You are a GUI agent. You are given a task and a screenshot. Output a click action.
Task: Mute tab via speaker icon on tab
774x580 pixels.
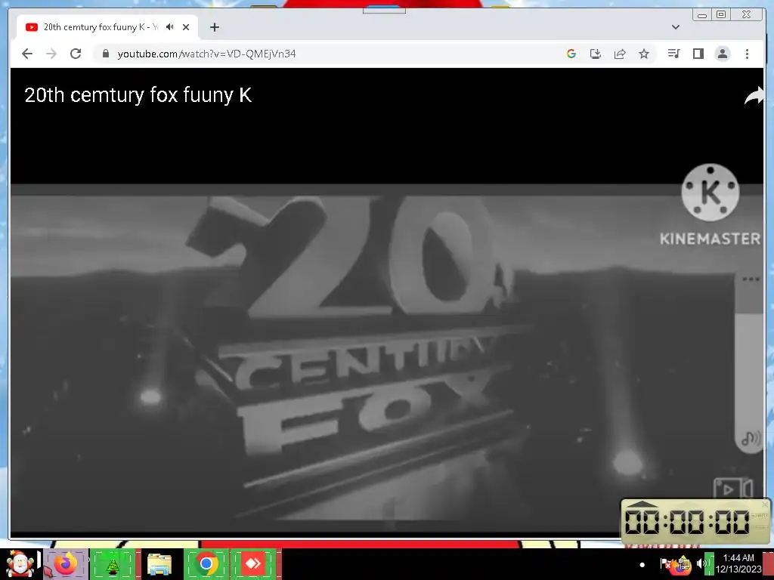(x=170, y=27)
